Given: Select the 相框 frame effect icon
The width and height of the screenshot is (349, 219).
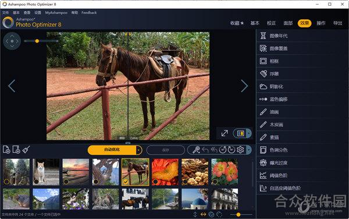Looking at the screenshot, I should point(263,61).
